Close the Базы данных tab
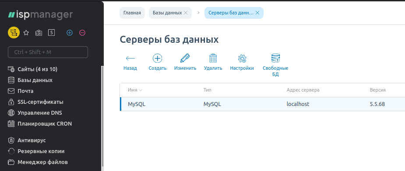The width and height of the screenshot is (405, 171). [186, 13]
